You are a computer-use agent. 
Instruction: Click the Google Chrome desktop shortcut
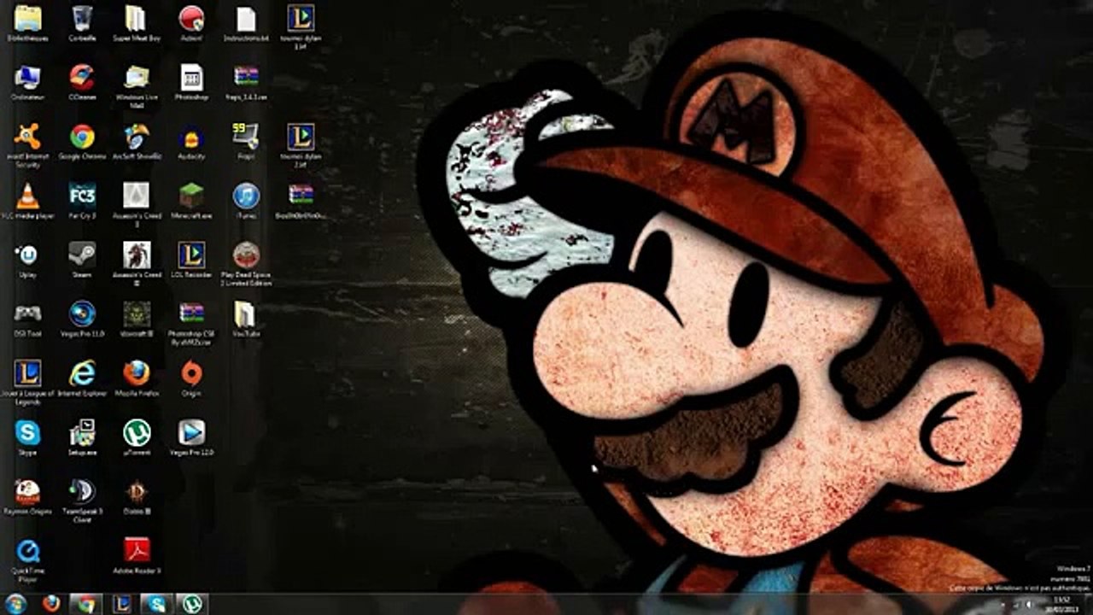coord(82,138)
